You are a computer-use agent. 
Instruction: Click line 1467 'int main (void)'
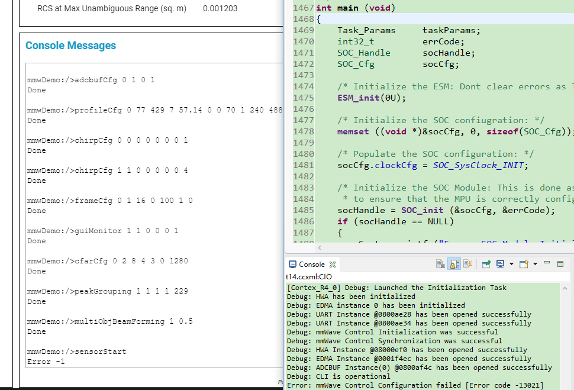(x=356, y=8)
